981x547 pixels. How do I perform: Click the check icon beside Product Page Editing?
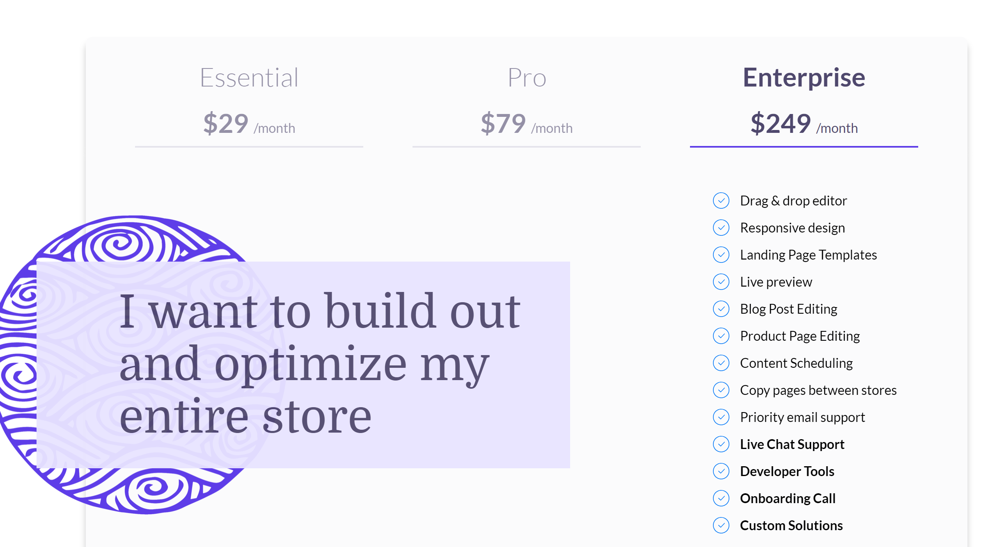pyautogui.click(x=721, y=336)
